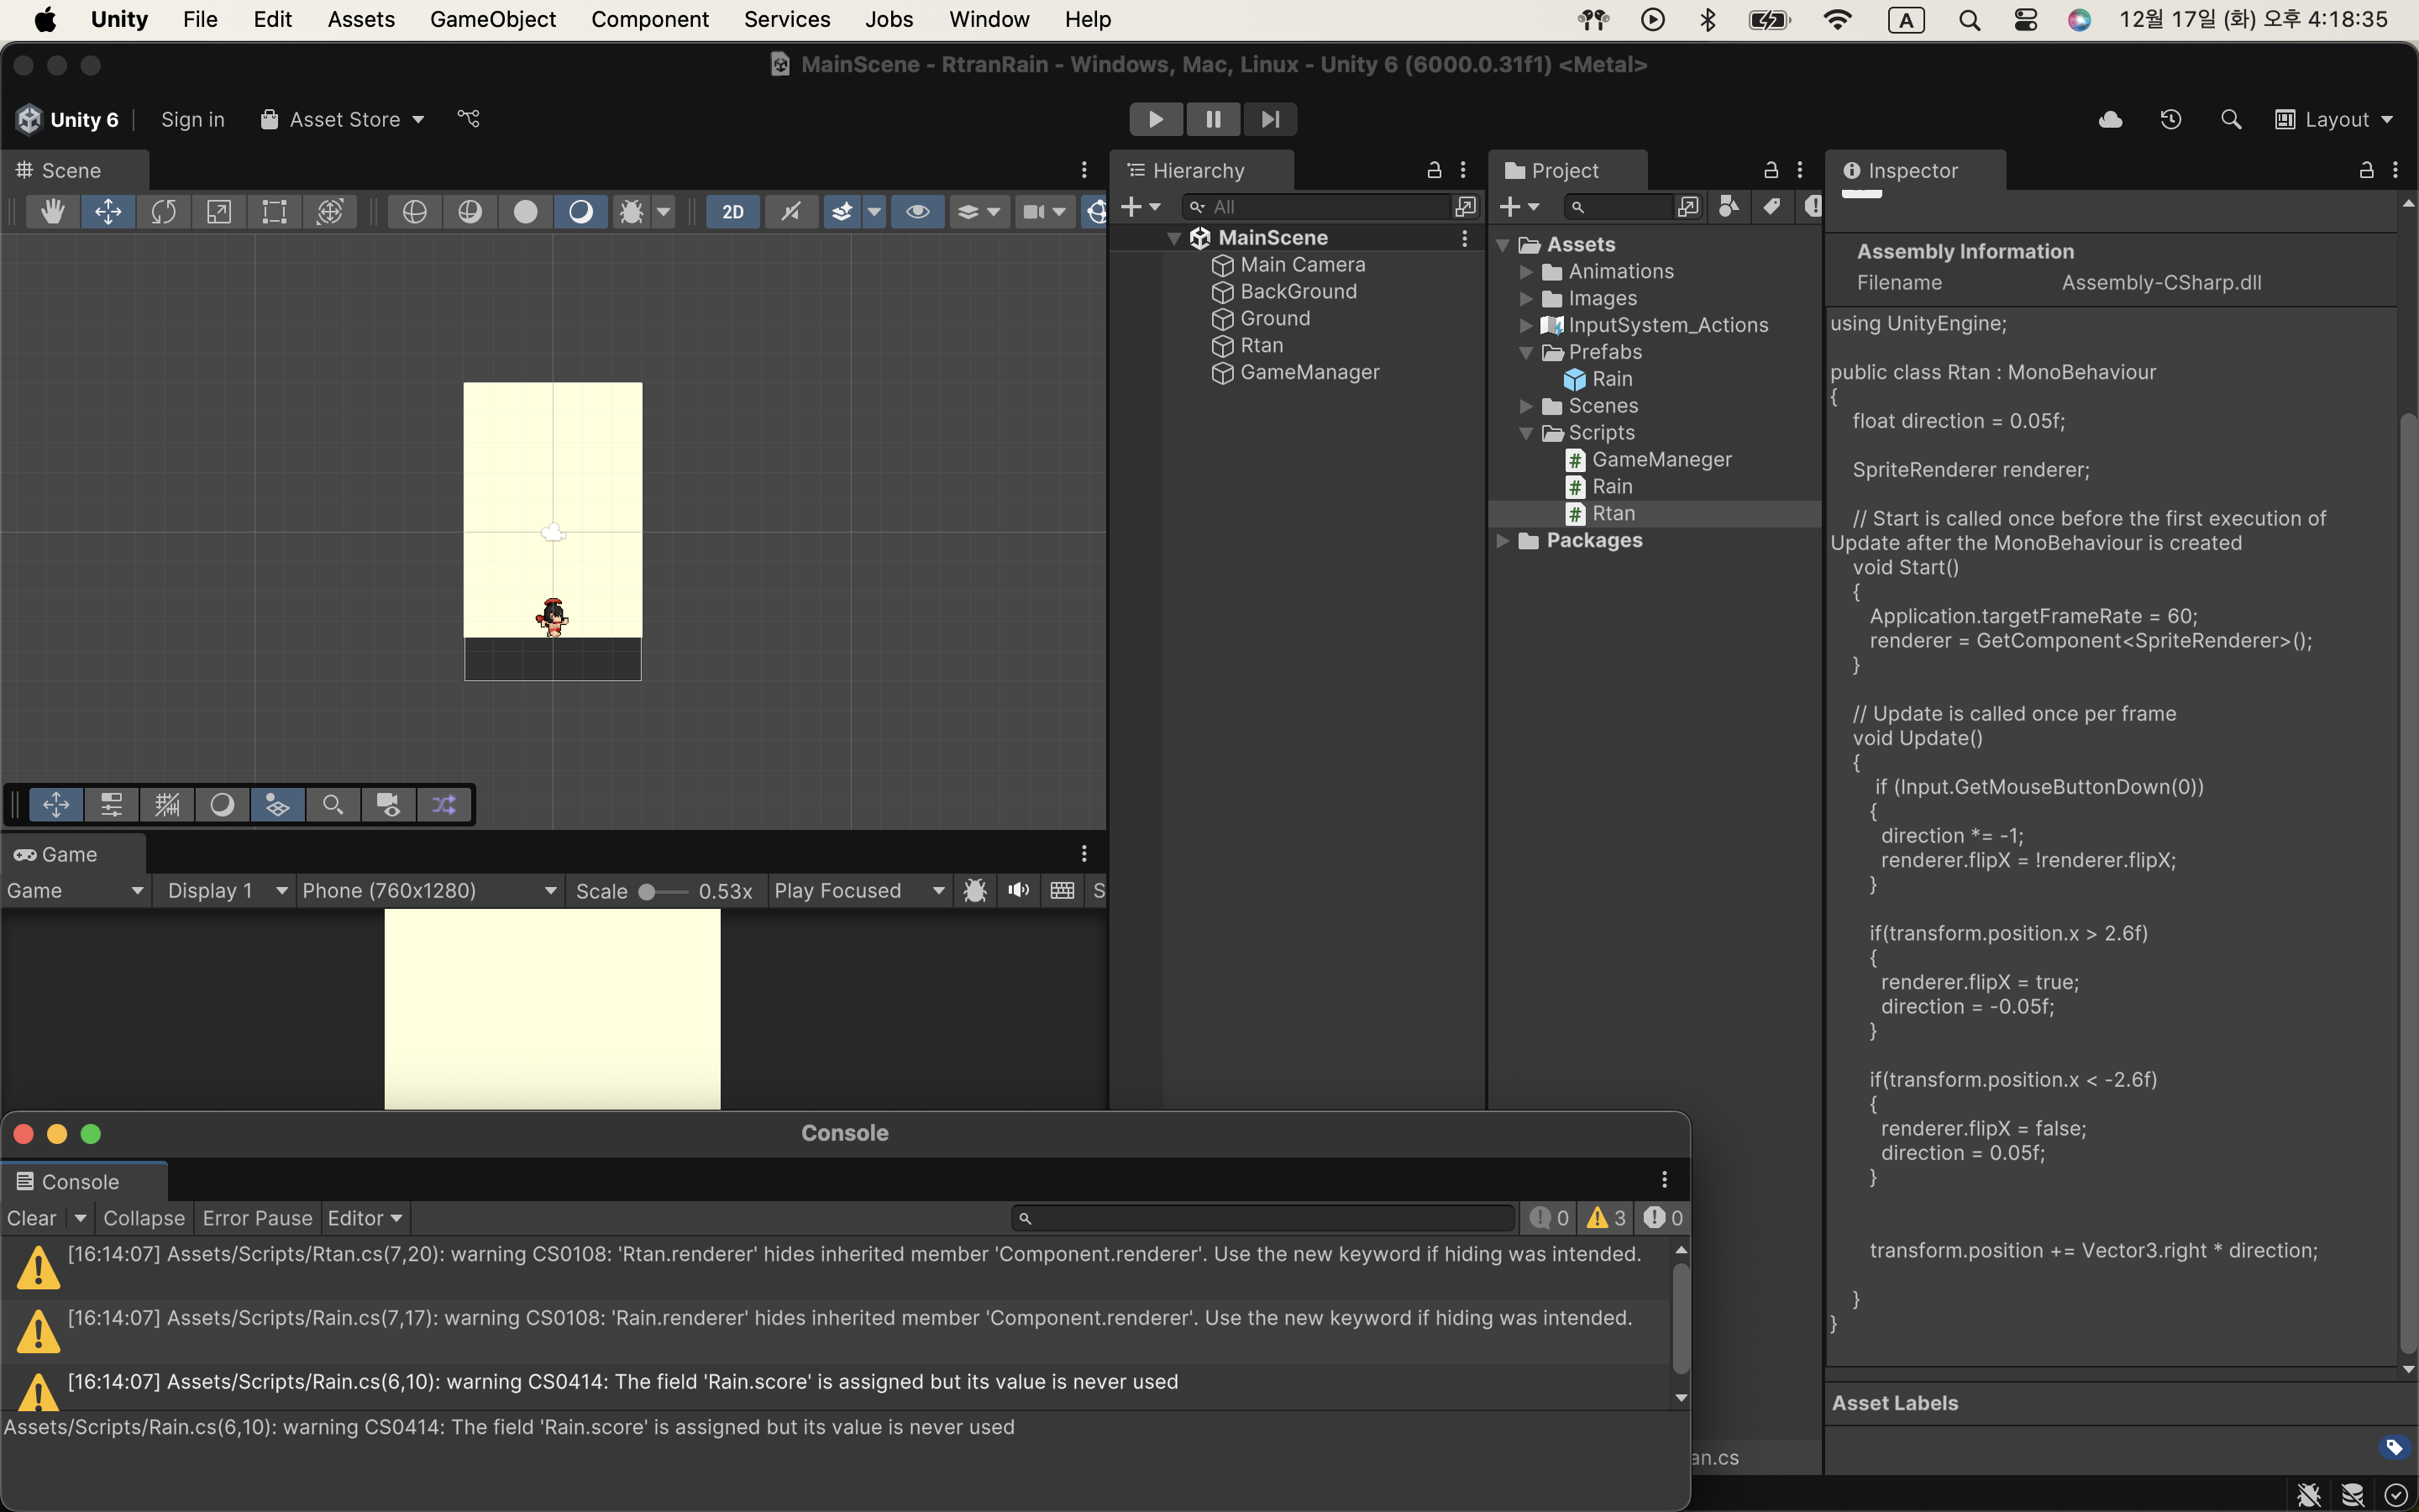Select the Rect tool
Viewport: 2419px width, 1512px height.
[274, 211]
